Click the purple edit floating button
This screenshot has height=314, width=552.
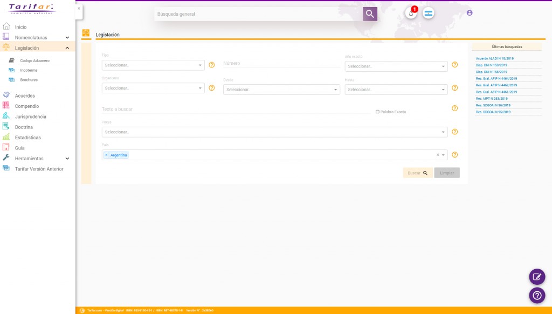click(x=537, y=277)
